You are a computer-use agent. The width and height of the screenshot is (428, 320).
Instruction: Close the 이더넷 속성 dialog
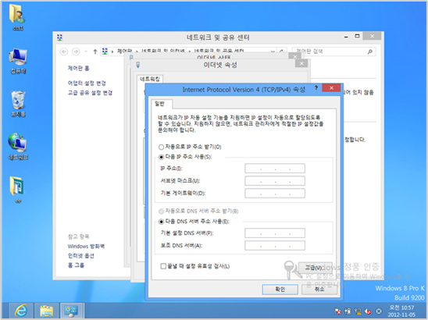click(301, 63)
